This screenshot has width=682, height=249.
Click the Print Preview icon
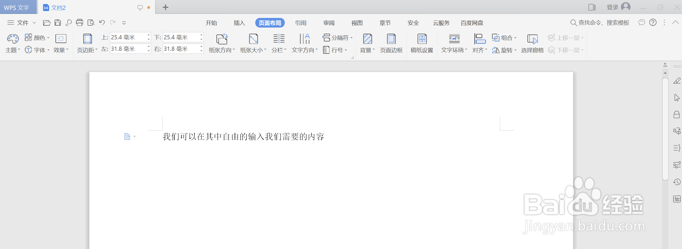[x=91, y=23]
